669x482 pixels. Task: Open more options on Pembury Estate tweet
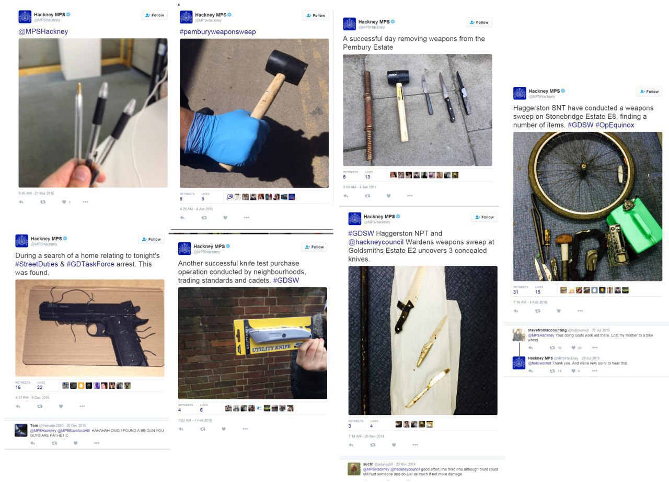click(410, 196)
